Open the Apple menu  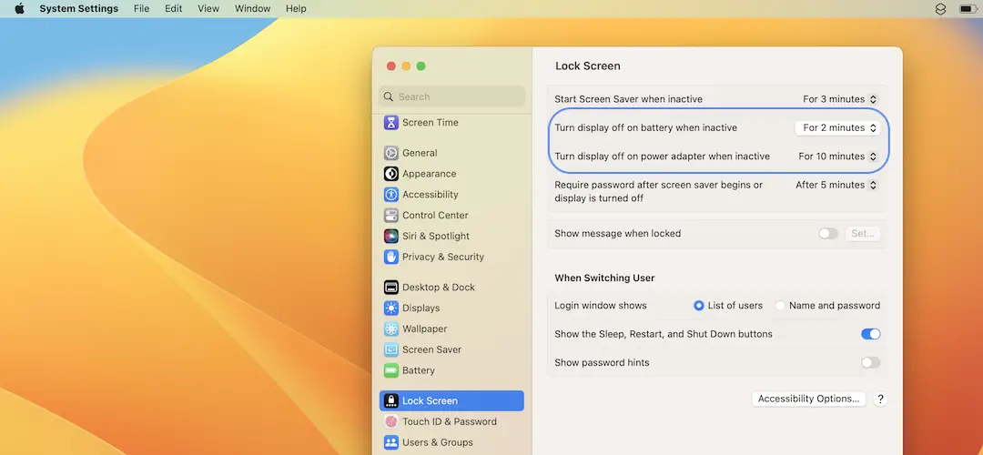tap(19, 9)
